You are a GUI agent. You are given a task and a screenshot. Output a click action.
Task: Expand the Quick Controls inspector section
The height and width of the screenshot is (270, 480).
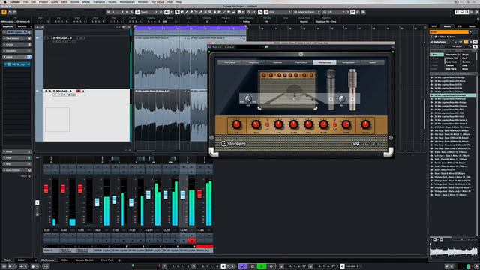pos(16,170)
